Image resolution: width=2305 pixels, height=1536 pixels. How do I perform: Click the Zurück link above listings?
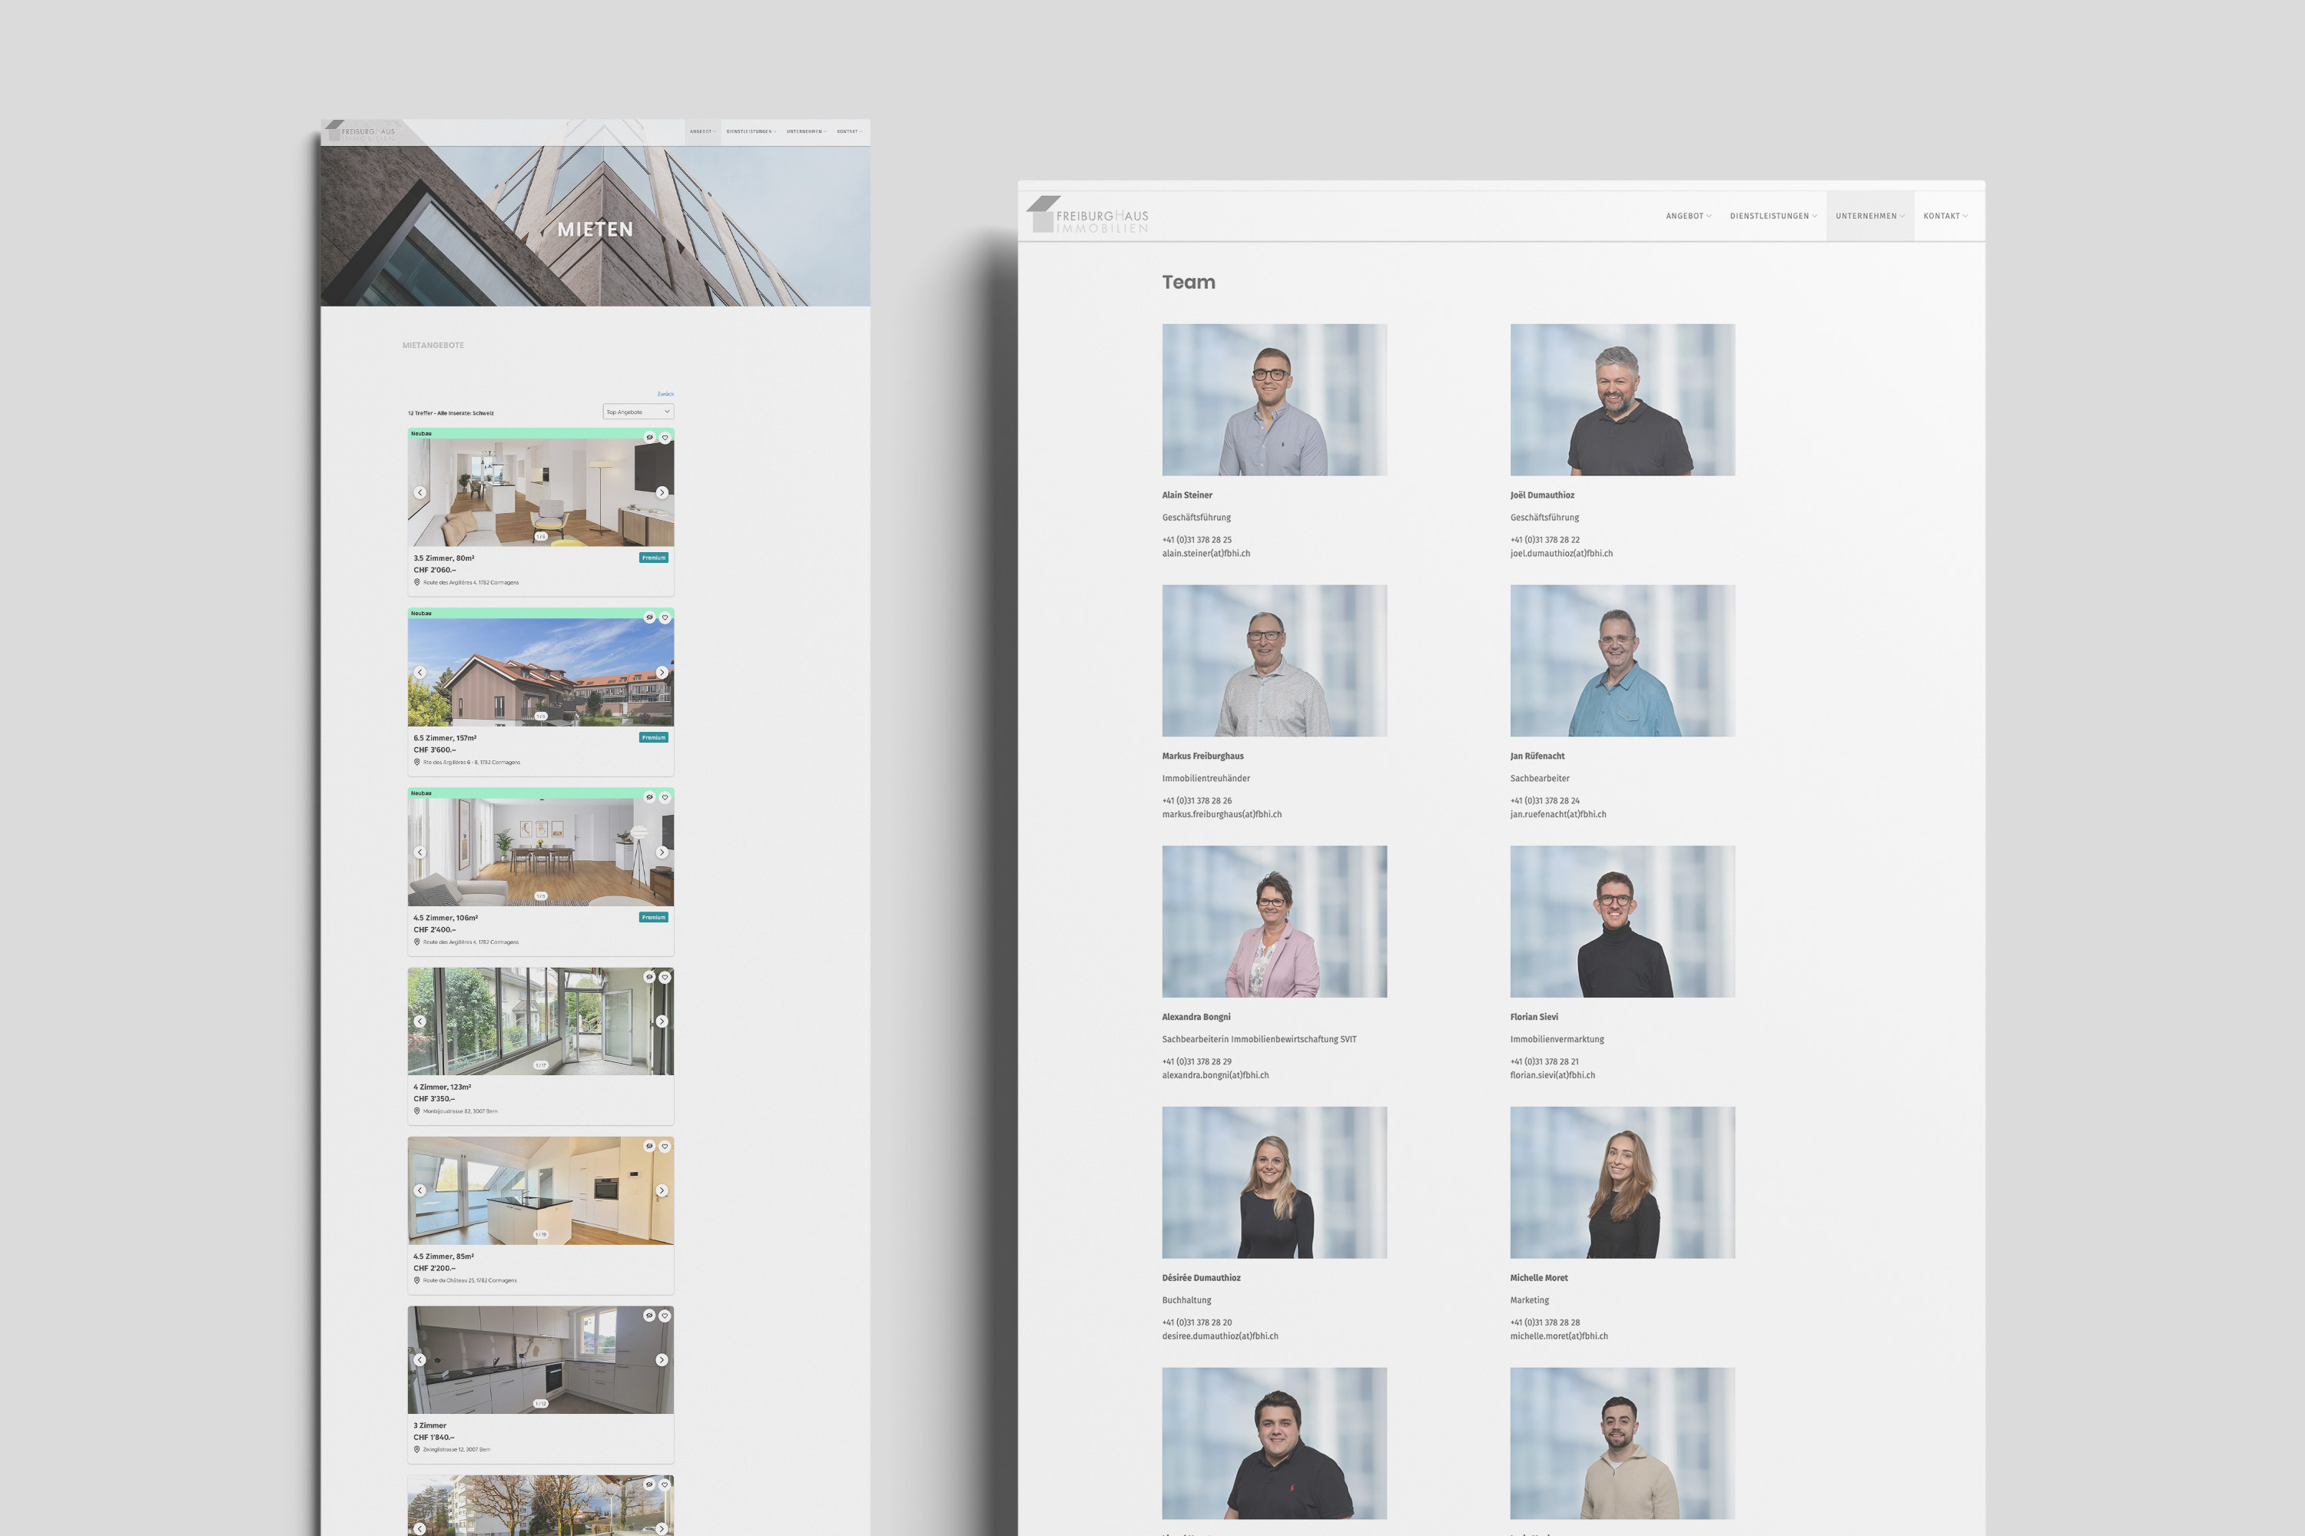coord(665,394)
